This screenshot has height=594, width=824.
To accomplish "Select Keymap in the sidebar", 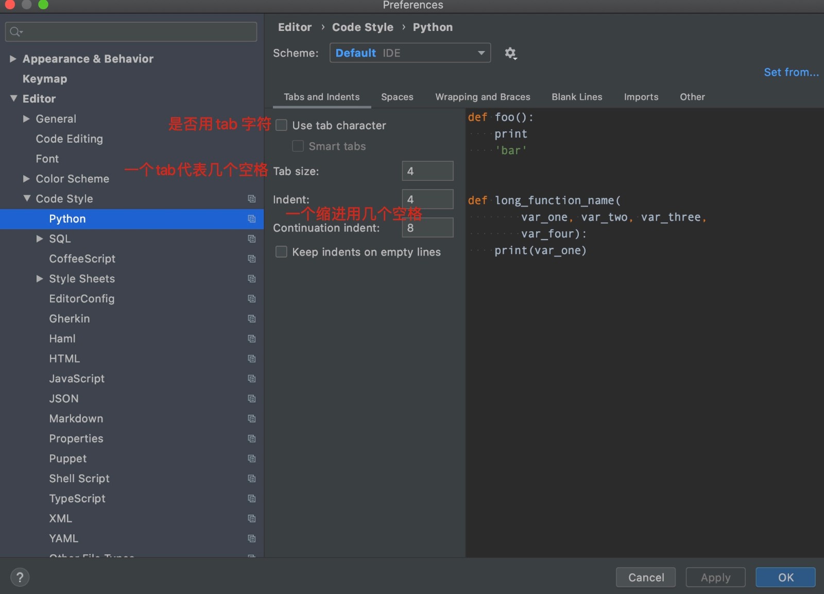I will pos(45,79).
